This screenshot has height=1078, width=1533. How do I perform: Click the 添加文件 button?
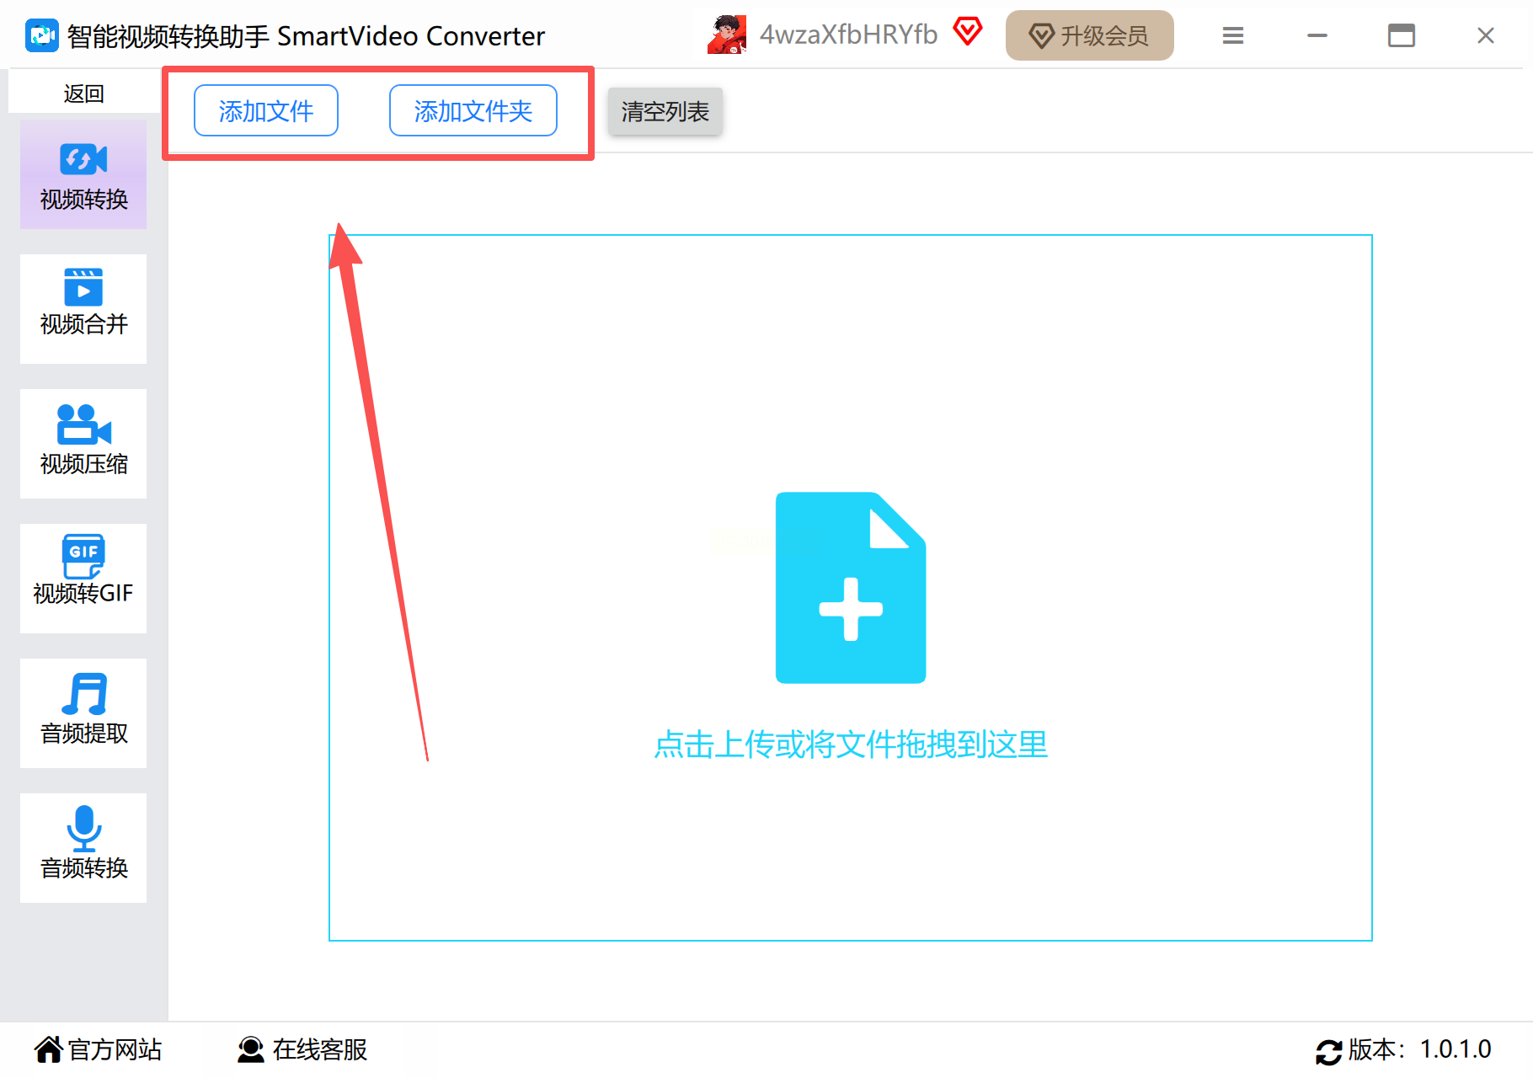pyautogui.click(x=266, y=110)
